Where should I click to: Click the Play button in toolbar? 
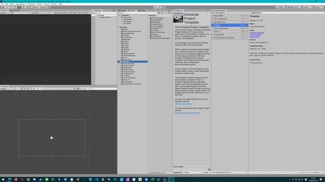tap(155, 8)
